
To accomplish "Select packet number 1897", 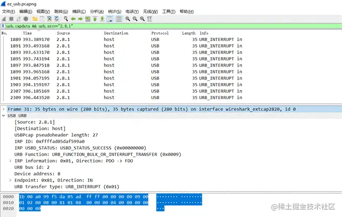I will point(172,65).
